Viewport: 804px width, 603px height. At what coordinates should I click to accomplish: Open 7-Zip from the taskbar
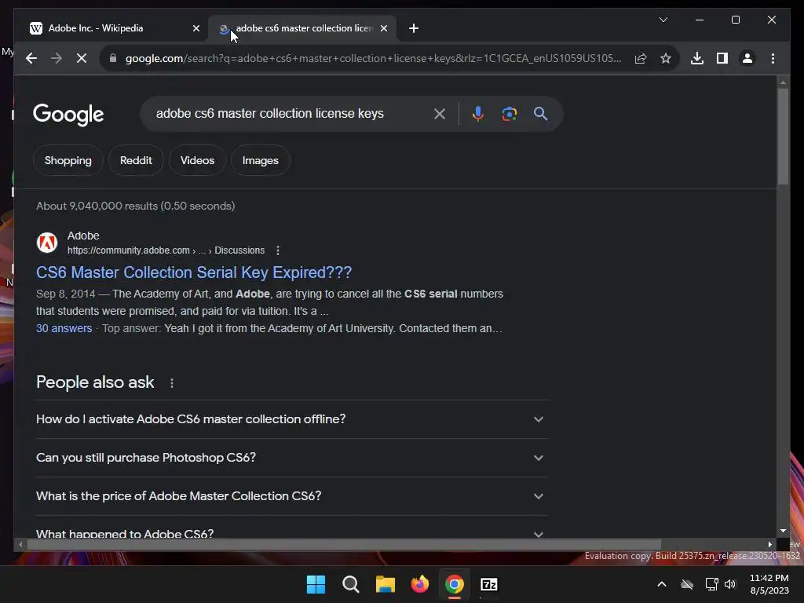[489, 584]
